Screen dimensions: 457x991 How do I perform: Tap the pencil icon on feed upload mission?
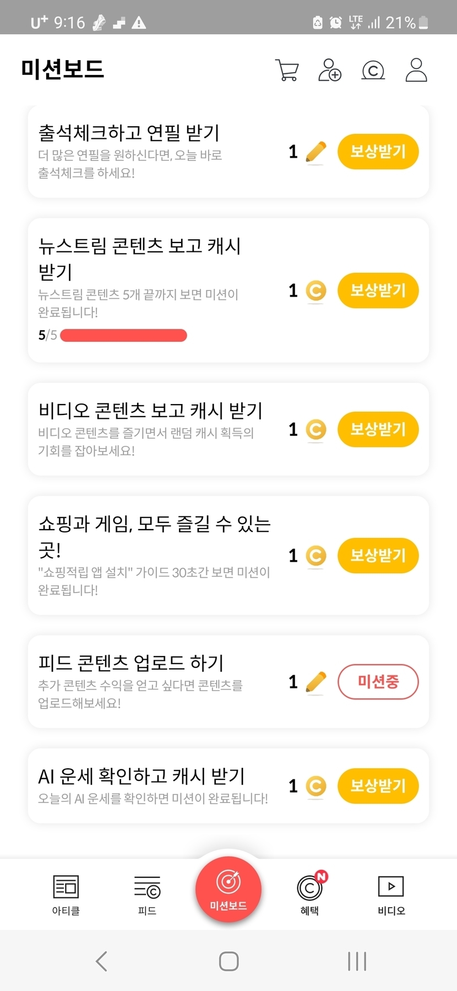(315, 682)
